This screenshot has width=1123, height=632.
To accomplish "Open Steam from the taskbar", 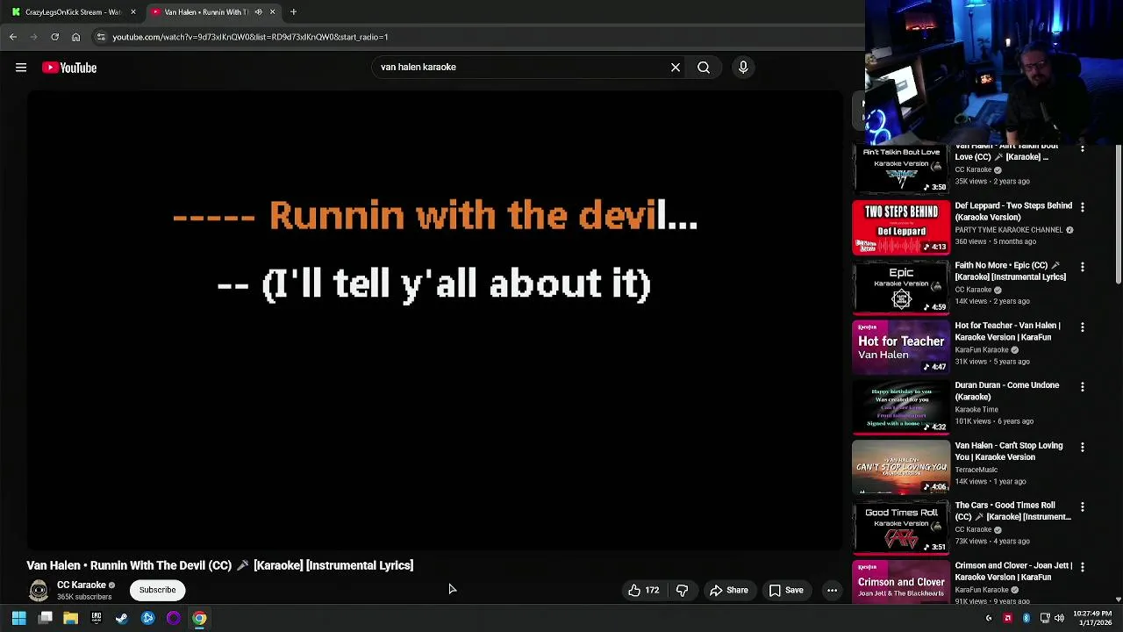I will click(x=122, y=619).
